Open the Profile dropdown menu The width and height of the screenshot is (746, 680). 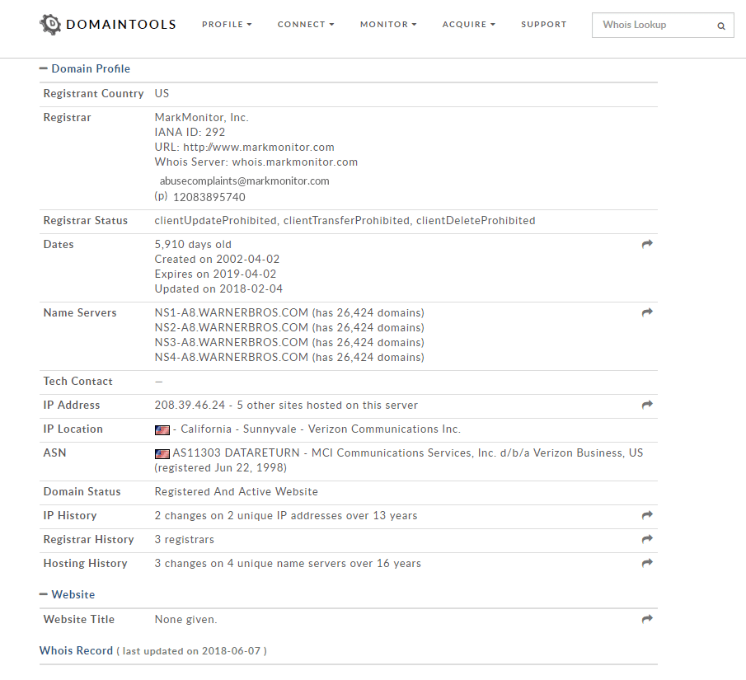coord(227,25)
